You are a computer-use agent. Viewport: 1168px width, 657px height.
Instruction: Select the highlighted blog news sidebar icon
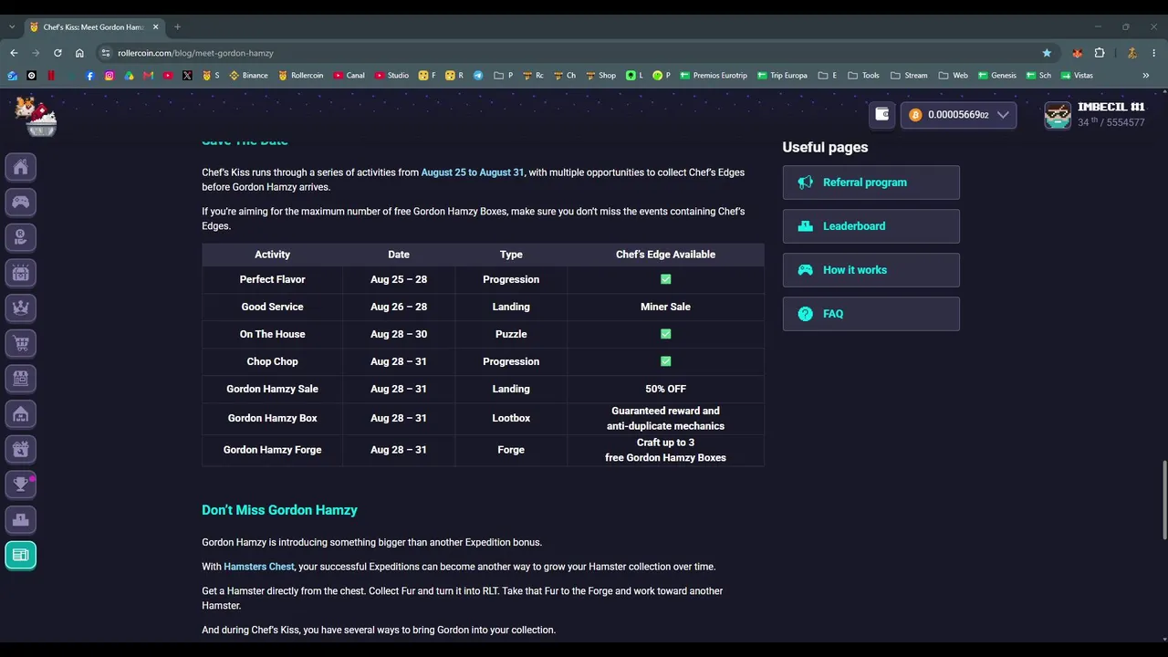(x=21, y=555)
